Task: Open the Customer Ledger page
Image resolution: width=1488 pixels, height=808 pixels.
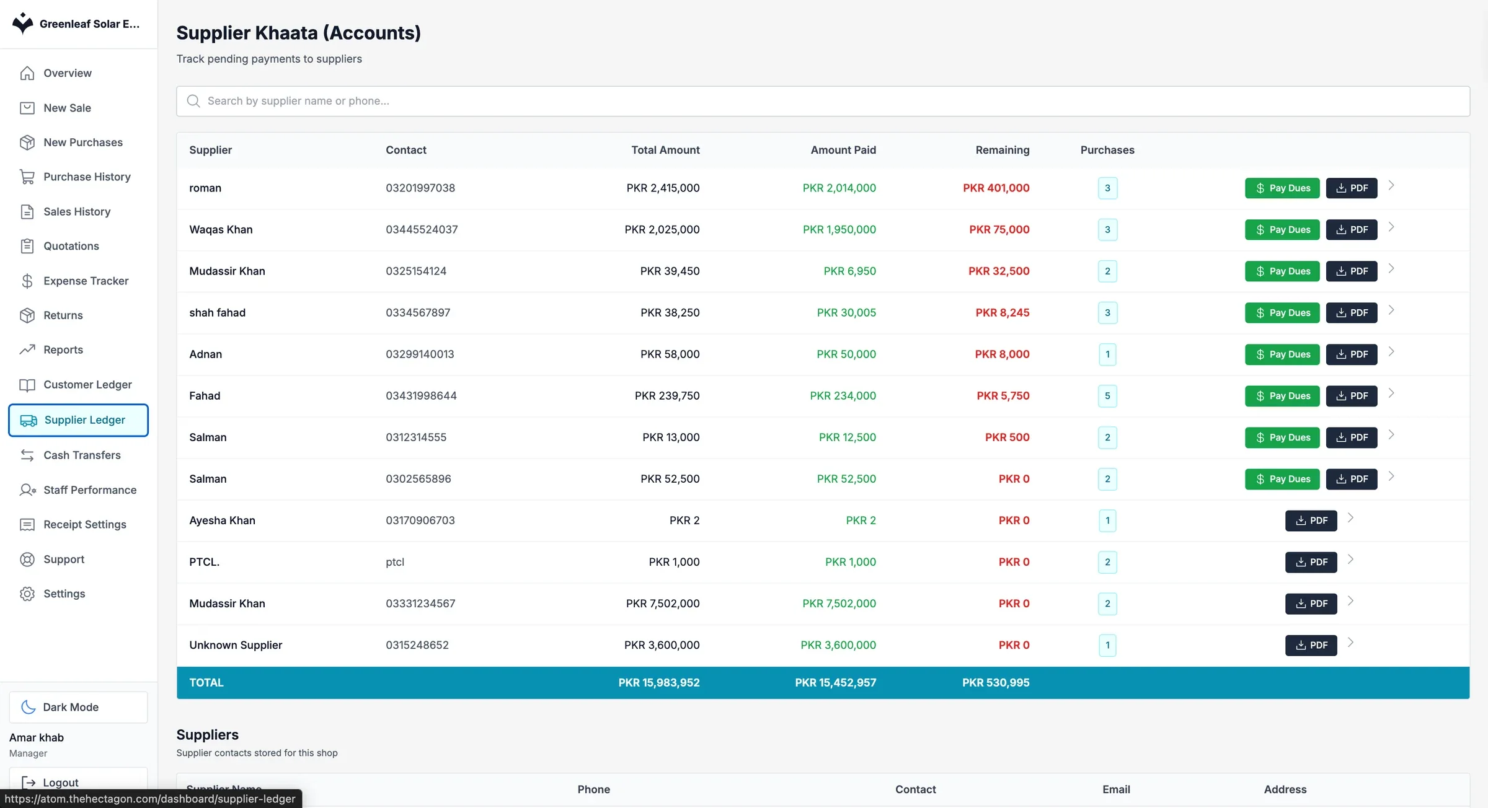Action: coord(79,385)
